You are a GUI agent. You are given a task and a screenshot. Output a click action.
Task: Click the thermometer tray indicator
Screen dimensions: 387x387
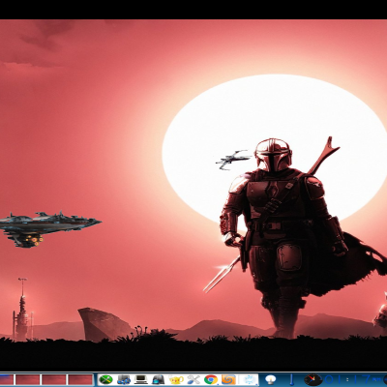tap(292, 379)
